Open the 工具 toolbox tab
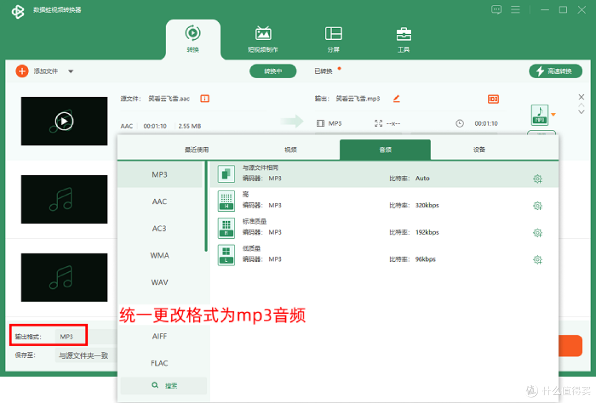The image size is (596, 403). pos(403,39)
